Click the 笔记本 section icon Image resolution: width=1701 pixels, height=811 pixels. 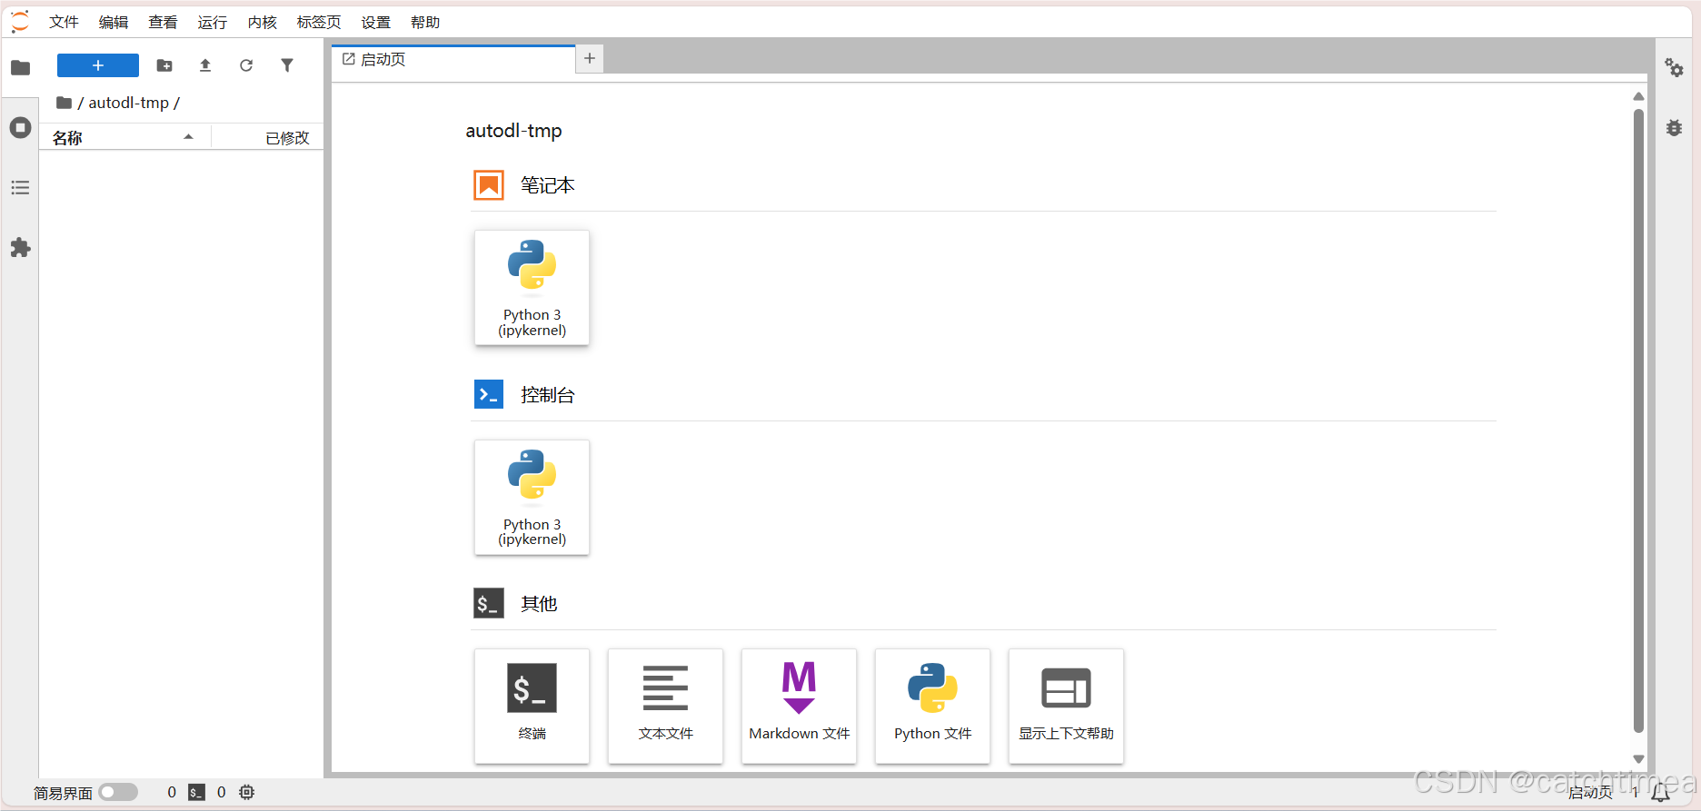click(x=489, y=185)
